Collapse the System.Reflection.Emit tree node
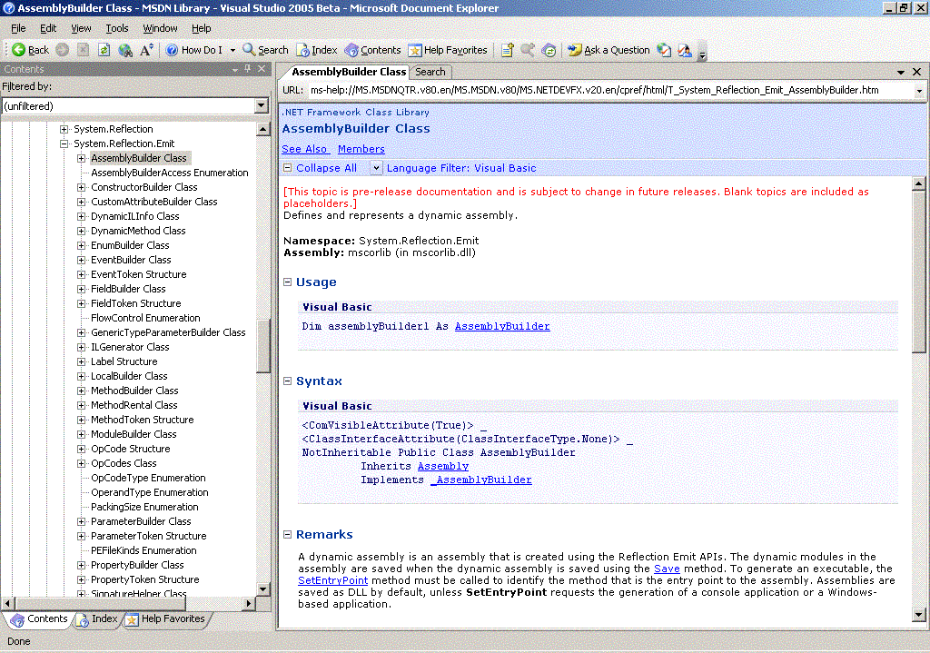This screenshot has width=930, height=653. tap(64, 143)
